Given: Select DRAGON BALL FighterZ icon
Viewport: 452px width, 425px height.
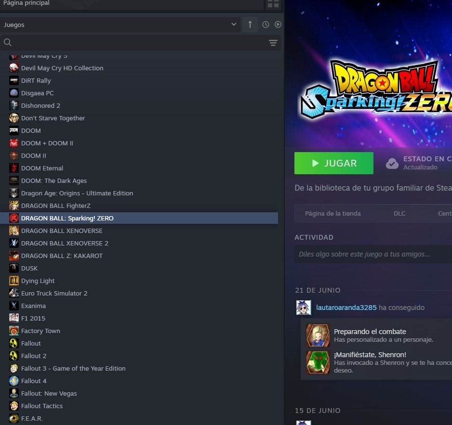Looking at the screenshot, I should 14,206.
